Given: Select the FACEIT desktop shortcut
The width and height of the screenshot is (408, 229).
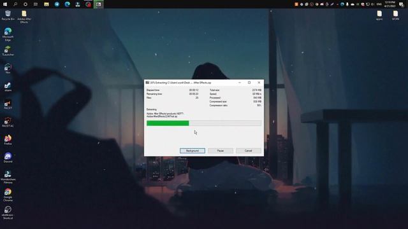Looking at the screenshot, I should pos(8,104).
